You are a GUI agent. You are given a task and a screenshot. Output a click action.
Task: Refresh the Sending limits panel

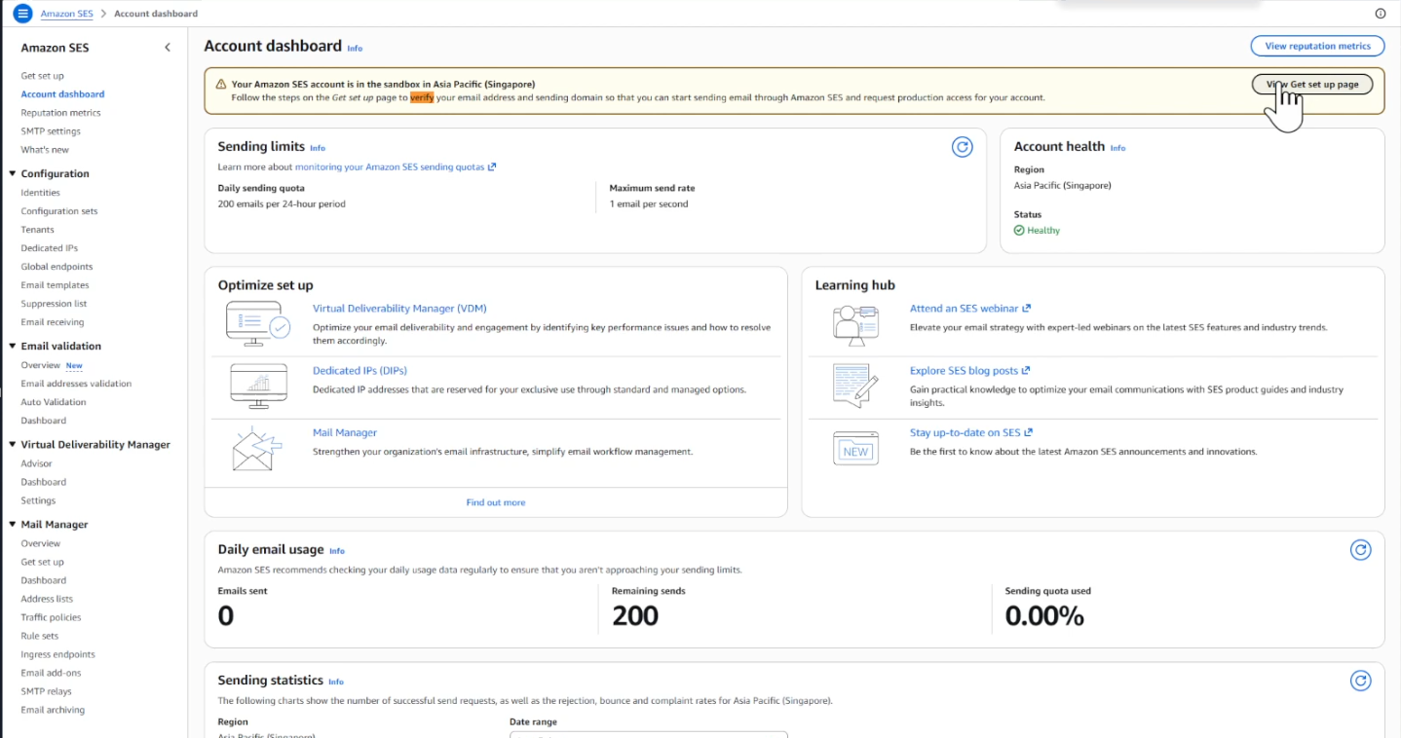coord(962,147)
